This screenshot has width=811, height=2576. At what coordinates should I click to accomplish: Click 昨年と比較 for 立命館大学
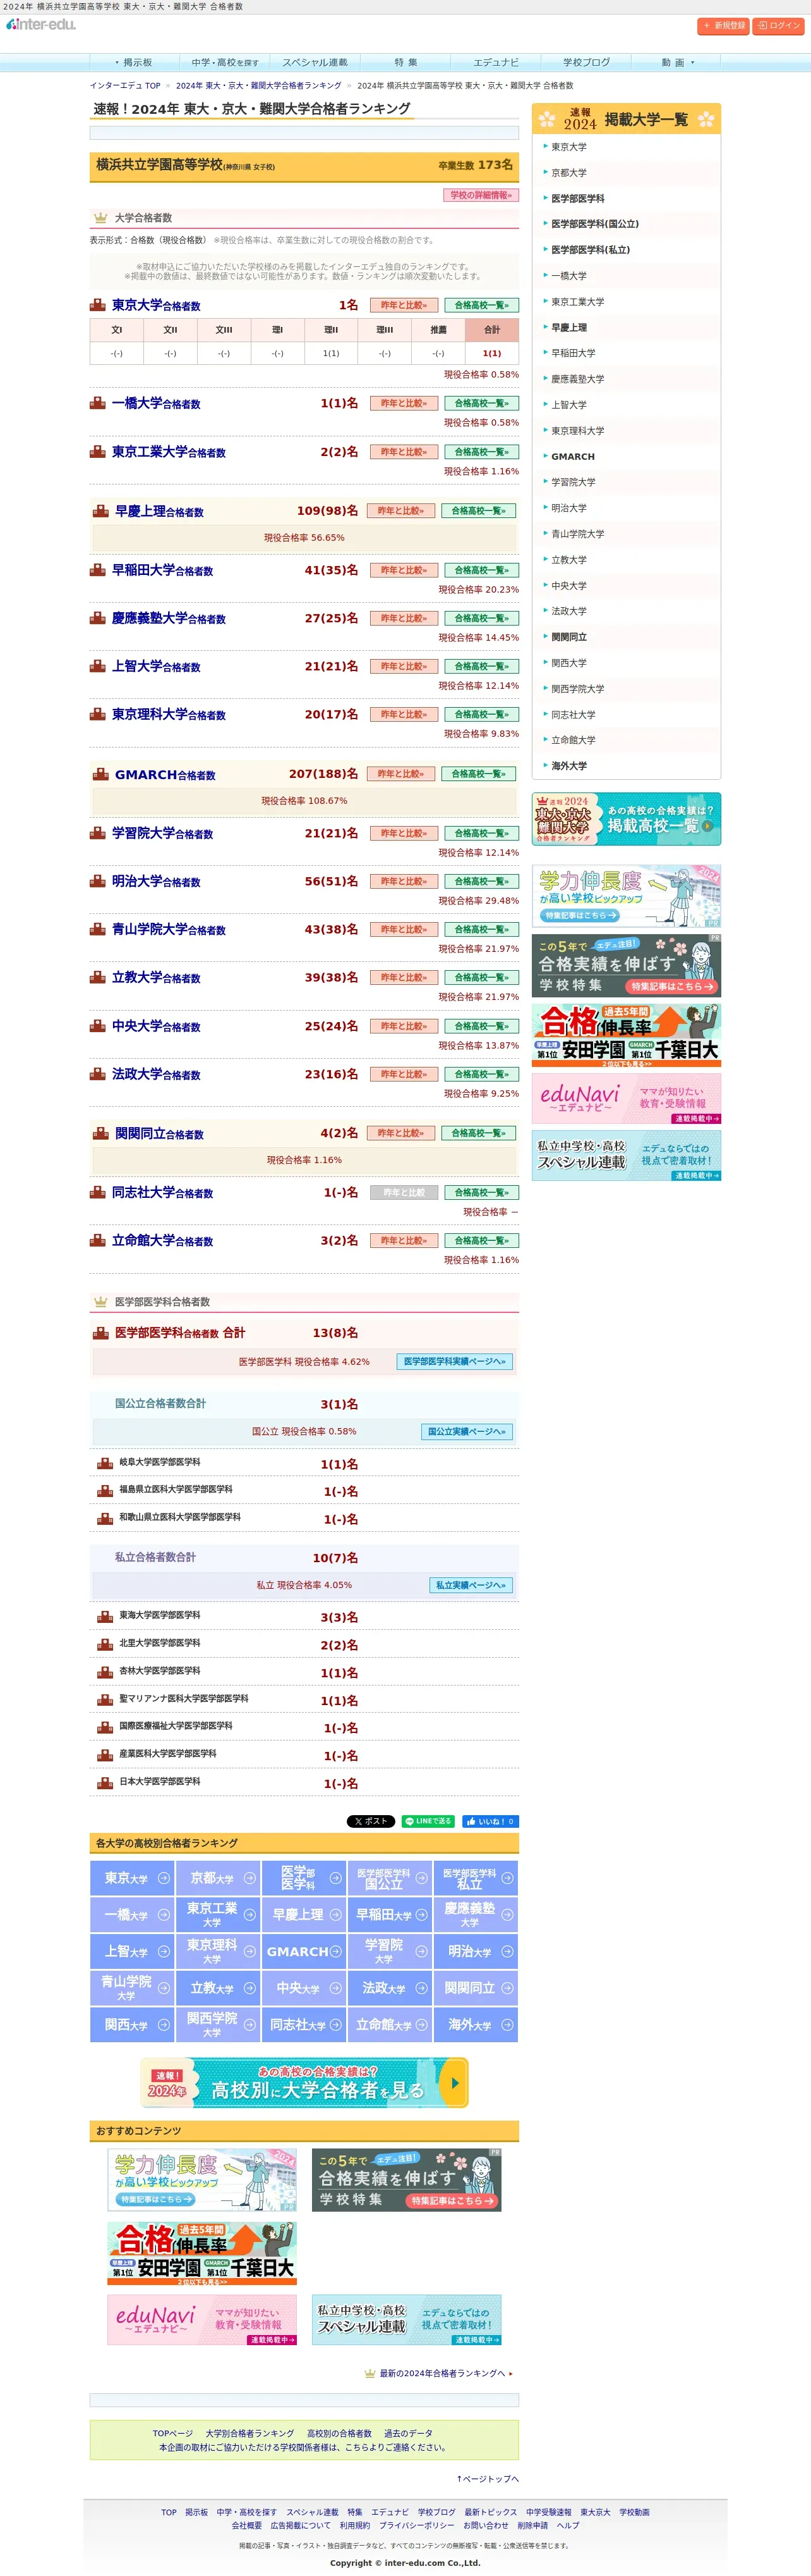tap(404, 1240)
